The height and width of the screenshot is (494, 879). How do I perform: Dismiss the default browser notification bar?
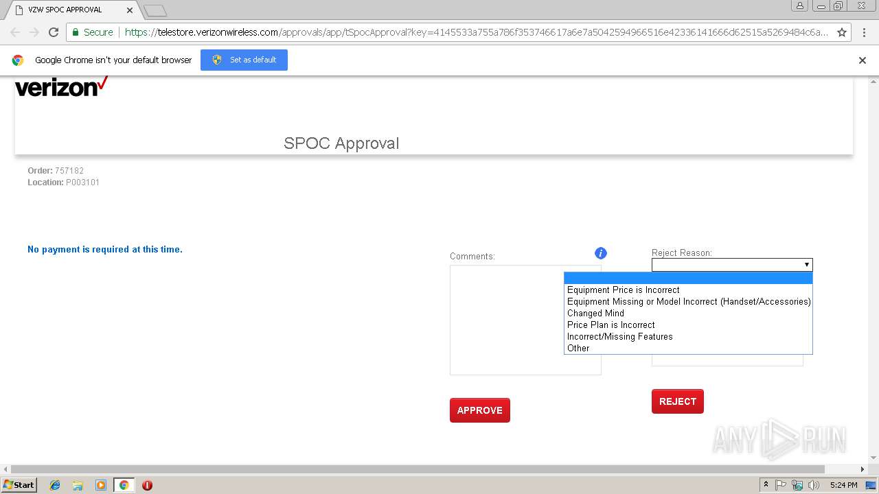click(x=863, y=60)
